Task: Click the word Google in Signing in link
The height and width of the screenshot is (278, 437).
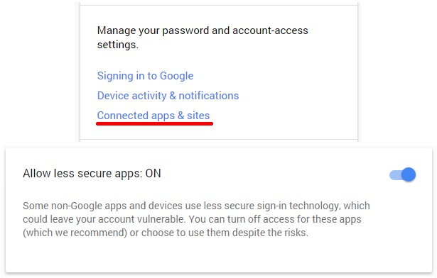Action: point(177,76)
